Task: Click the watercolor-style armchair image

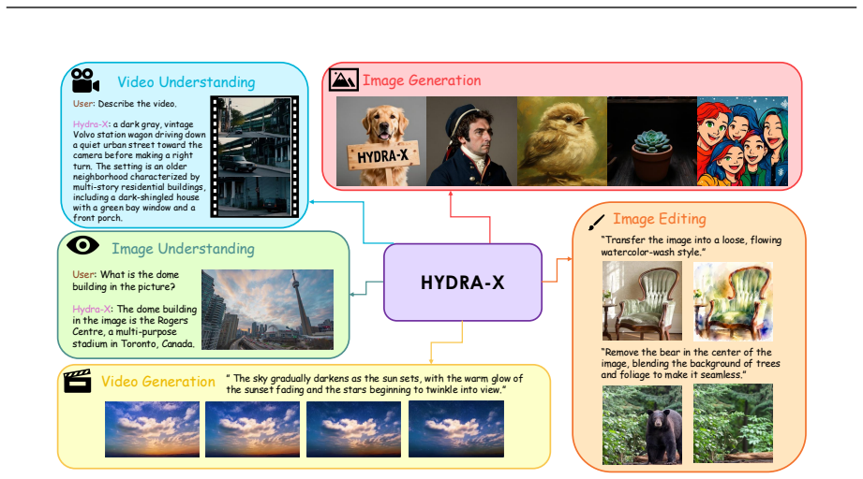Action: (733, 300)
